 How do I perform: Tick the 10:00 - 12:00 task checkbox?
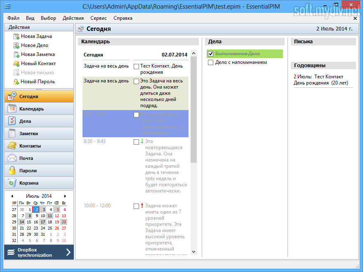[x=137, y=206]
